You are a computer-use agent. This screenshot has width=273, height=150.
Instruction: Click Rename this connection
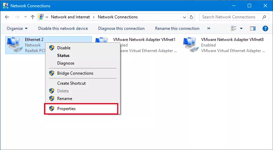tap(177, 28)
